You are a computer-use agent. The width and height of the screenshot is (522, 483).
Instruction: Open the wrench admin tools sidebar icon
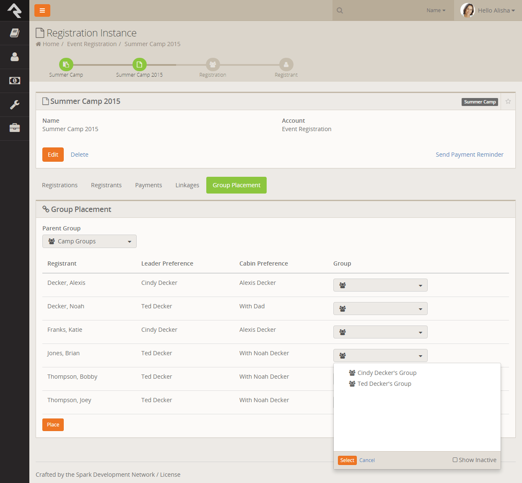coord(15,104)
